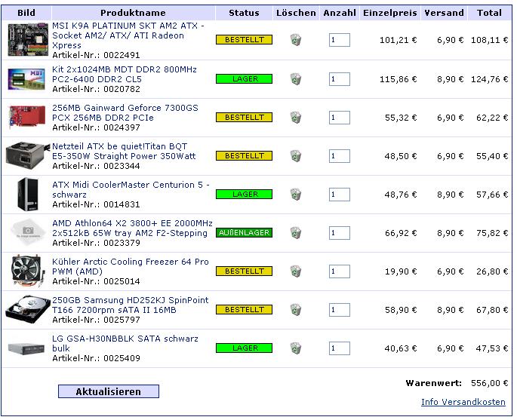The width and height of the screenshot is (517, 420).
Task: Click quantity field for AMD Athlon64 X2
Action: point(340,233)
